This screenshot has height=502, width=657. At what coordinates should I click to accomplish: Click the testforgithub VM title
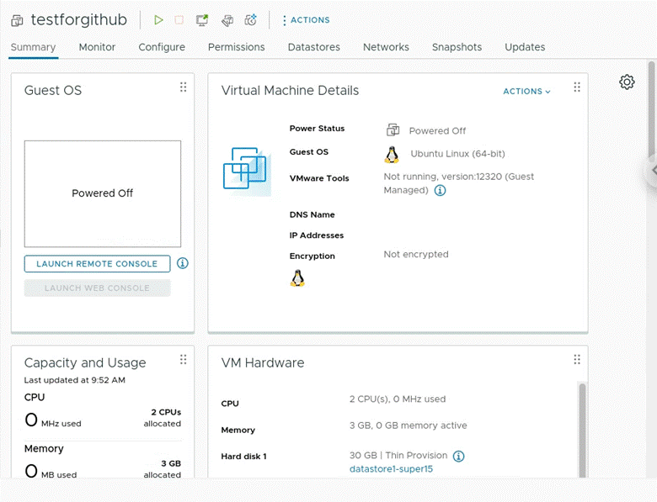pyautogui.click(x=79, y=19)
